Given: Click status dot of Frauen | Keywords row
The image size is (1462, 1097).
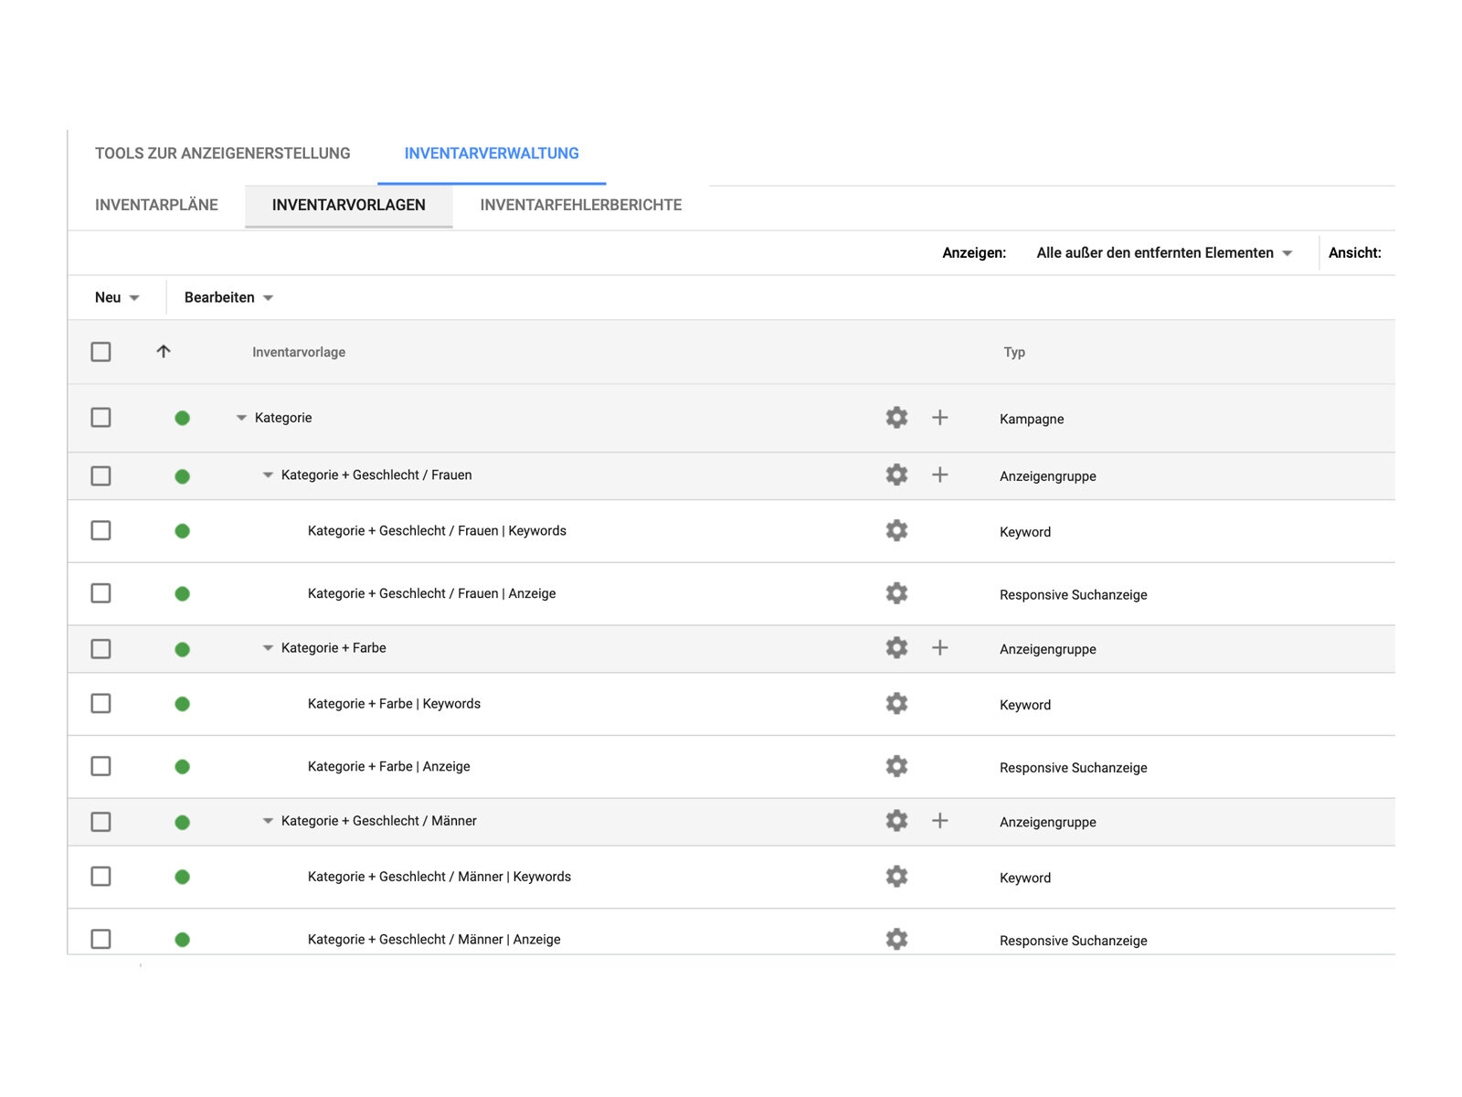Looking at the screenshot, I should pyautogui.click(x=183, y=531).
